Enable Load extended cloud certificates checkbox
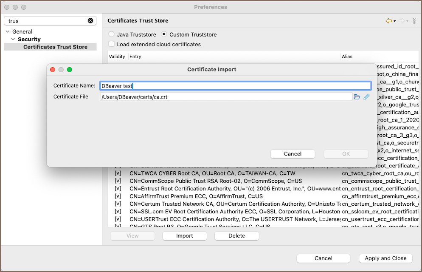Screen dimensions: 422x272 coord(112,44)
